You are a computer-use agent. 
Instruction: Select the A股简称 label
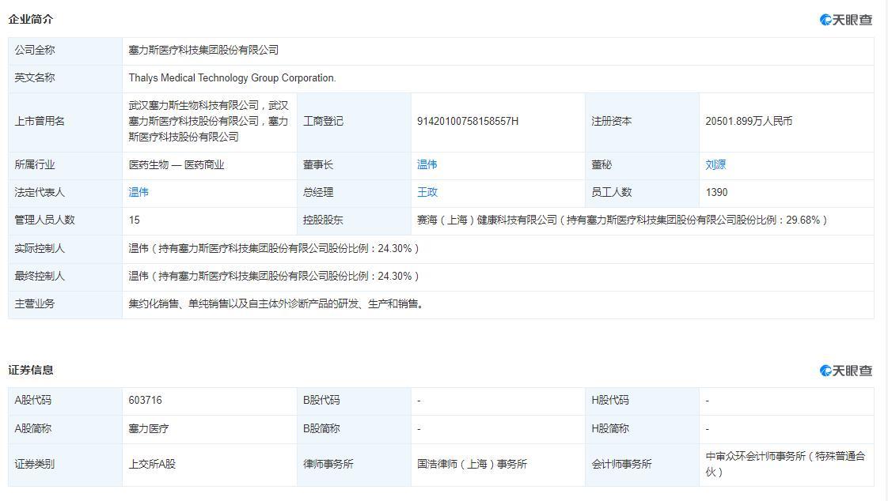[33, 428]
